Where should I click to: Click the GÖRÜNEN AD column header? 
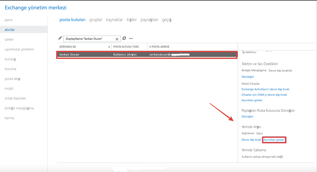[67, 47]
